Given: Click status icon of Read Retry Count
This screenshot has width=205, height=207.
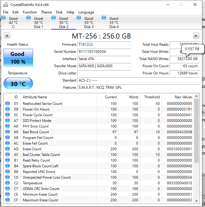Looking at the screenshot, I should pyautogui.click(x=7, y=160).
